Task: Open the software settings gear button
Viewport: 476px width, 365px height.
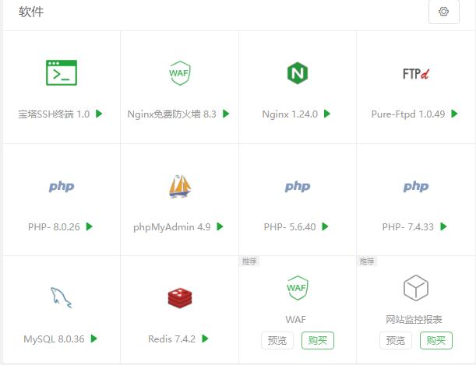Action: coord(443,12)
